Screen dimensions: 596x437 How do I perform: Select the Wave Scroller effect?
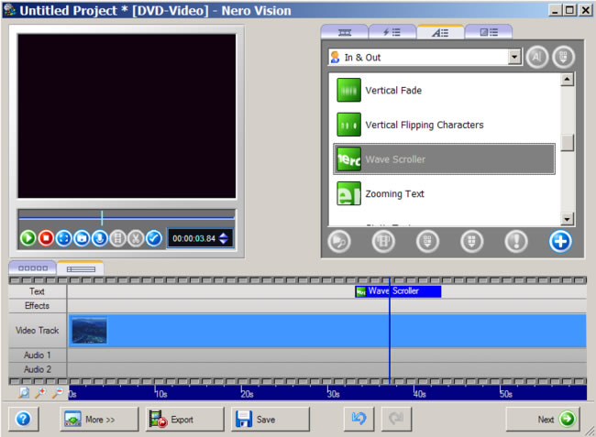tap(444, 159)
